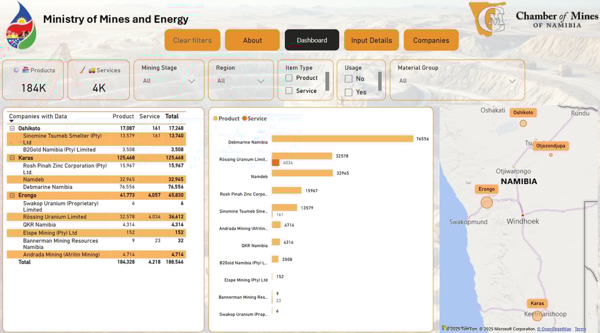Select the Erongo bubble marker on the map
Viewport: 600px width, 333px height.
(x=486, y=202)
